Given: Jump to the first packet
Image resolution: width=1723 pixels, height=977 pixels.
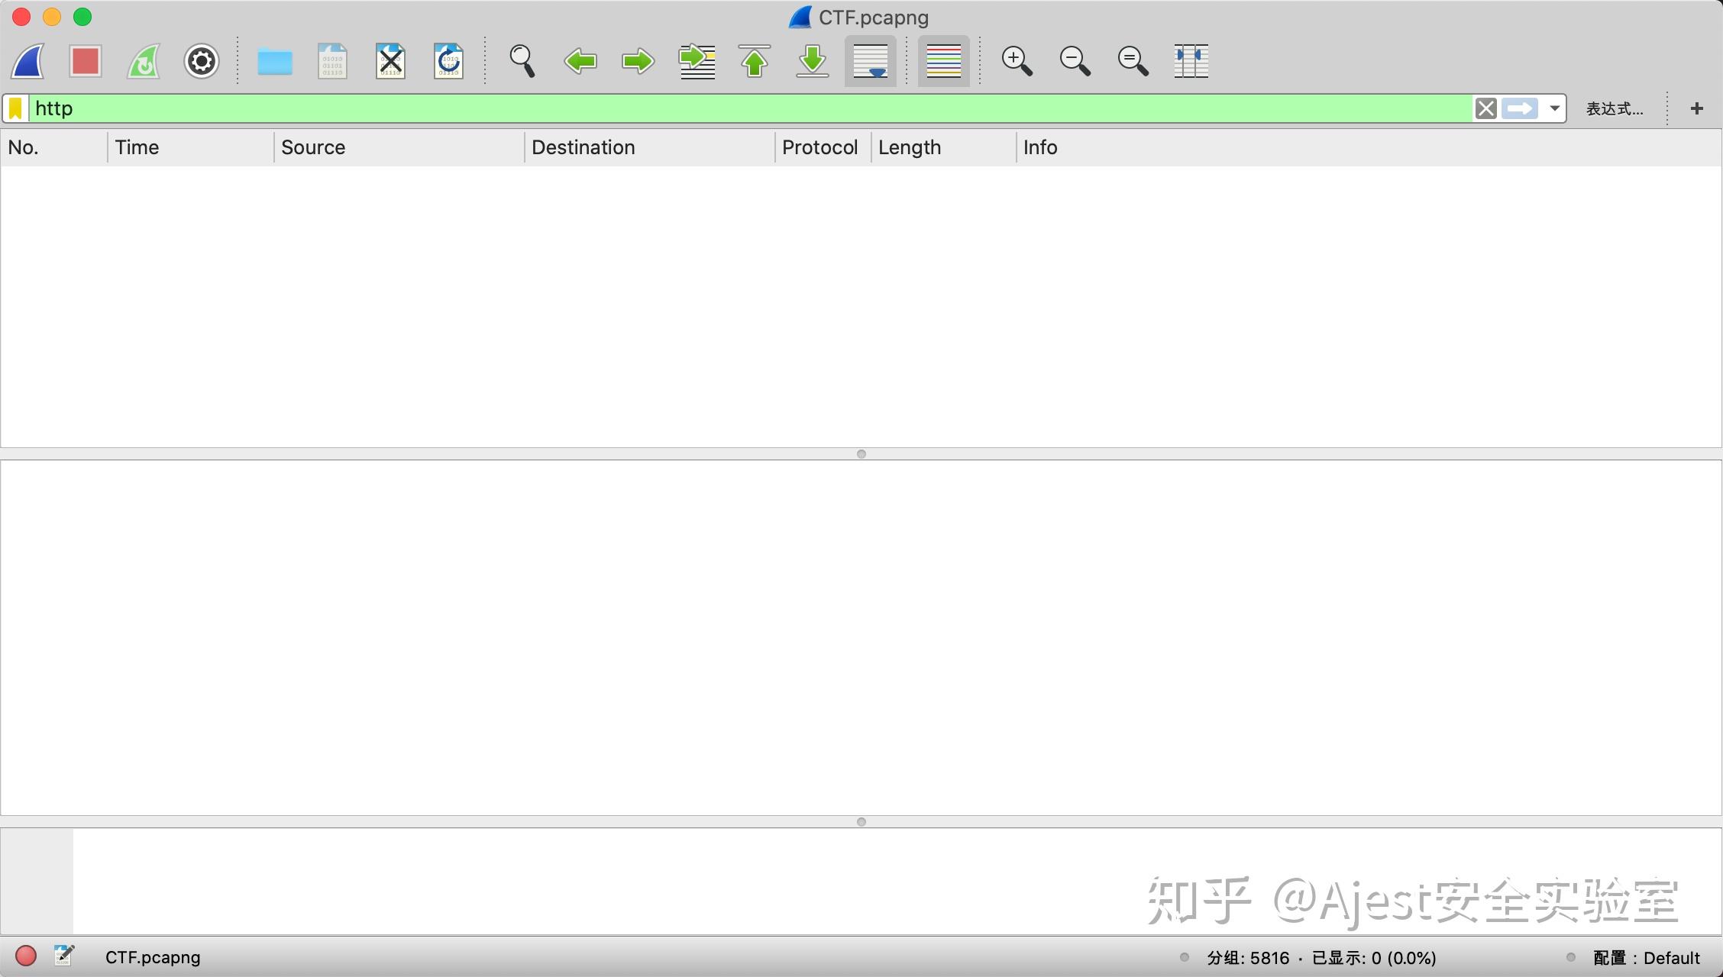Looking at the screenshot, I should tap(755, 61).
